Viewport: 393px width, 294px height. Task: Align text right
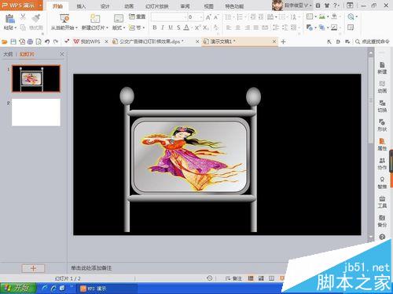[248, 27]
